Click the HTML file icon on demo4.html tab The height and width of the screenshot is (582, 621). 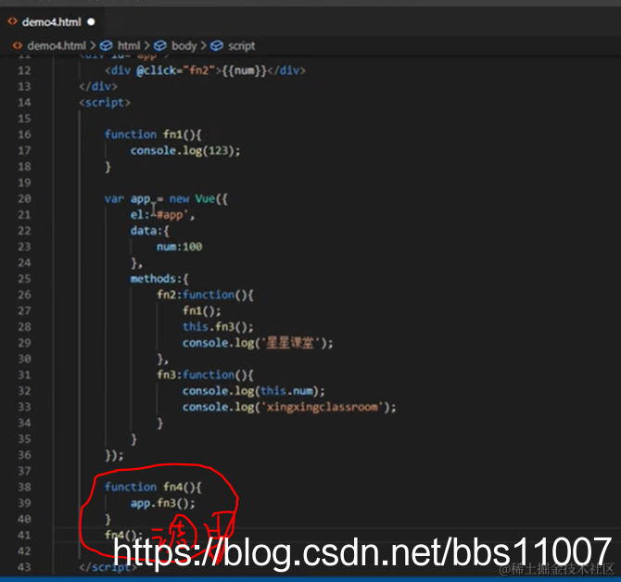coord(13,21)
